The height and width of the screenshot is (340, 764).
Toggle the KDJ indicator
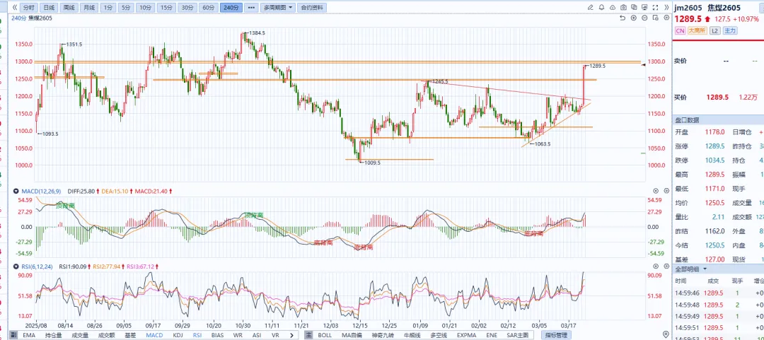coord(178,335)
